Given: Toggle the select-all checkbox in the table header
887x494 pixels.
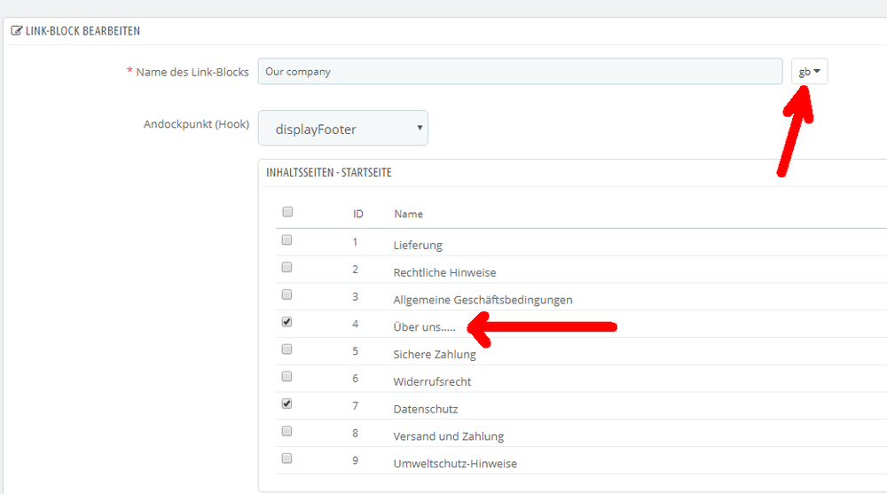Looking at the screenshot, I should point(287,212).
